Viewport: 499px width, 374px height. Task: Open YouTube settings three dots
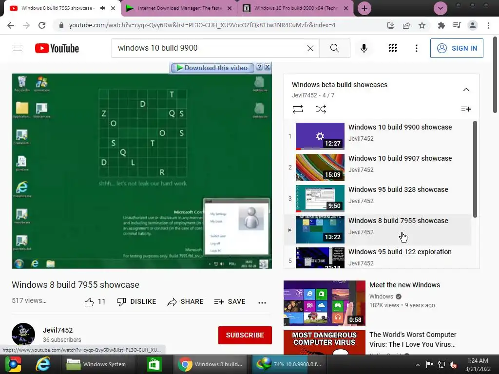pos(417,48)
